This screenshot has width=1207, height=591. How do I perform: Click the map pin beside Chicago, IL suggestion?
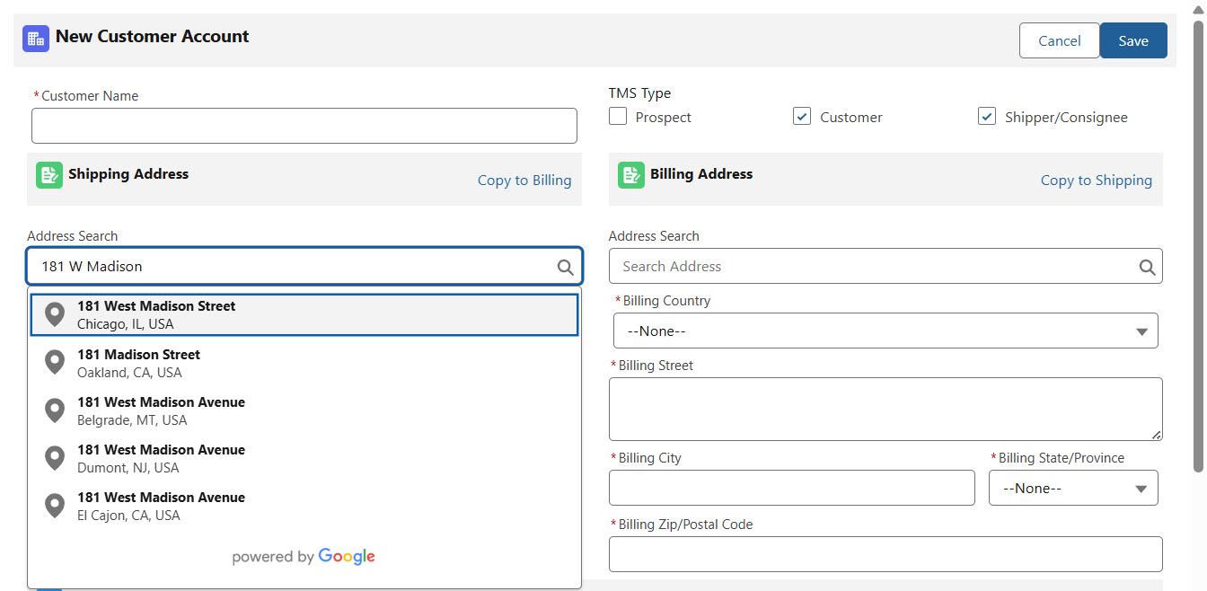point(55,314)
